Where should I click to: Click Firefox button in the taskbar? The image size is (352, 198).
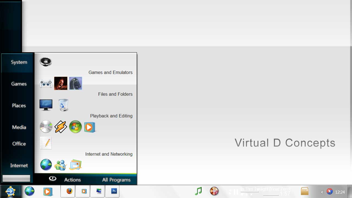pos(69,191)
